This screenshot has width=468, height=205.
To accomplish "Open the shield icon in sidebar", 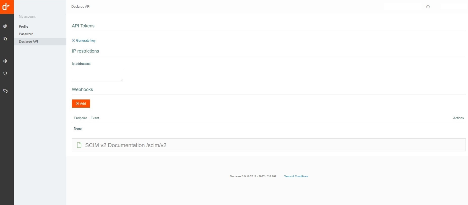I will 5,74.
